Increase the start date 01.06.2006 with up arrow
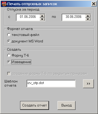The height and width of the screenshot is (114, 98). coord(42,16)
